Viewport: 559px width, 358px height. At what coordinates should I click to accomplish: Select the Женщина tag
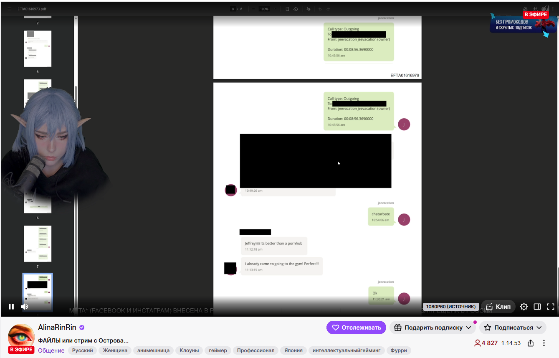pos(115,350)
